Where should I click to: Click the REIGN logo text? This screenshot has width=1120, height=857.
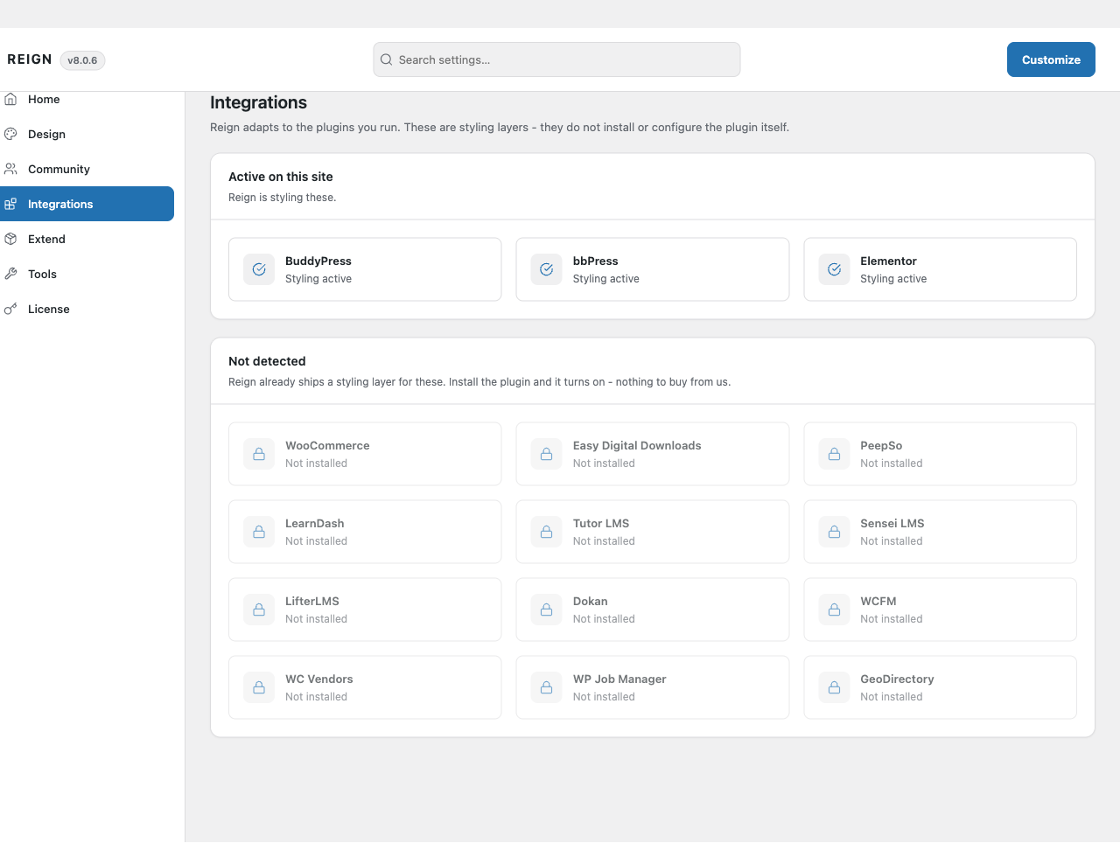(30, 59)
